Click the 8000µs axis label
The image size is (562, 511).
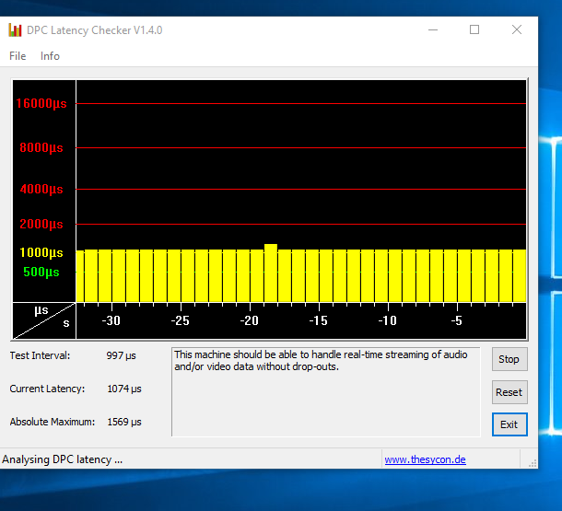coord(41,147)
